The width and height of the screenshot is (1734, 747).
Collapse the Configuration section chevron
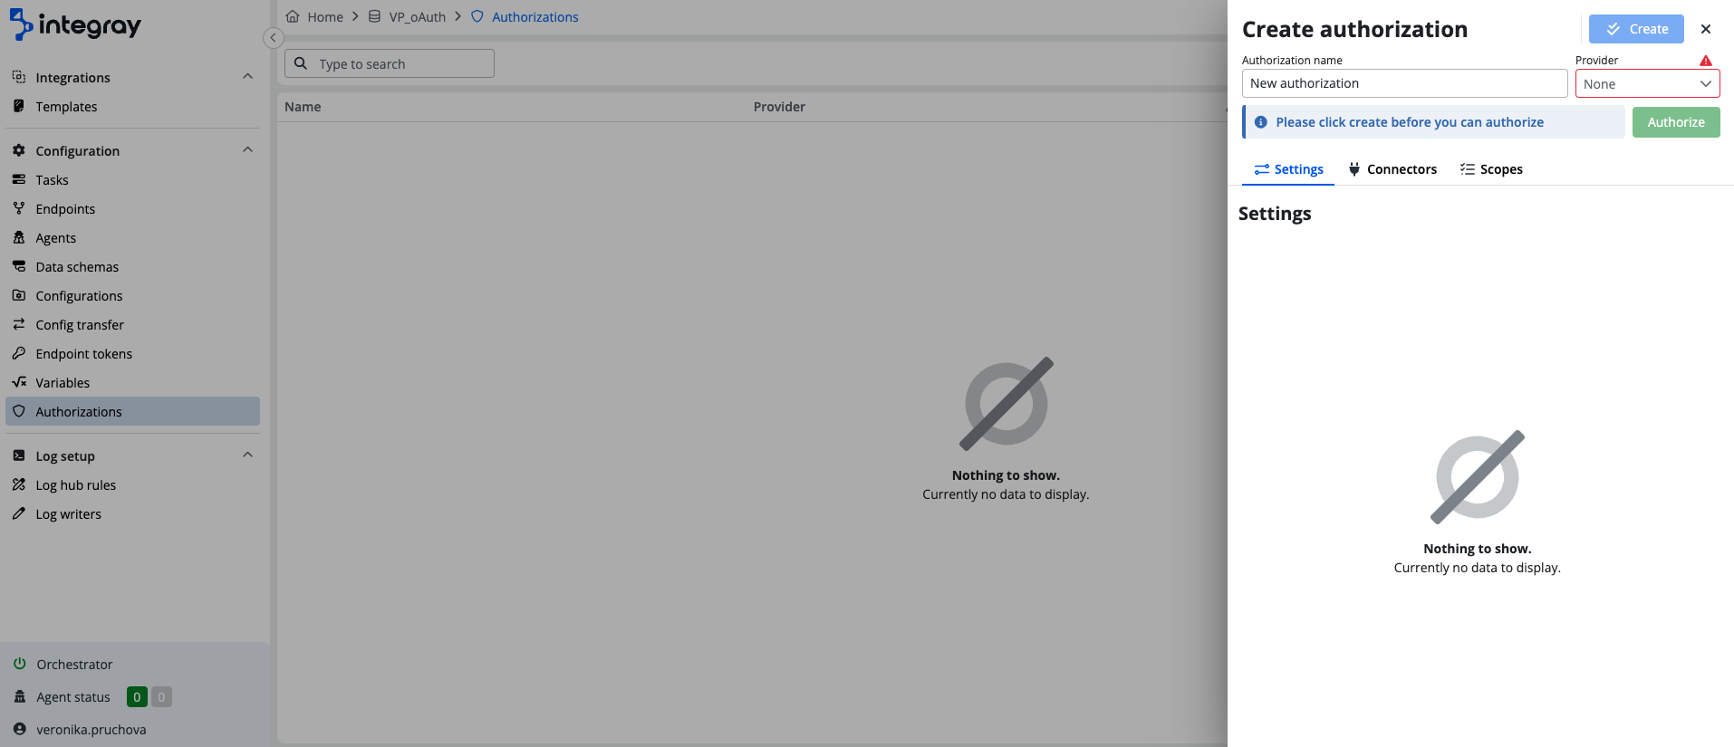(x=247, y=150)
